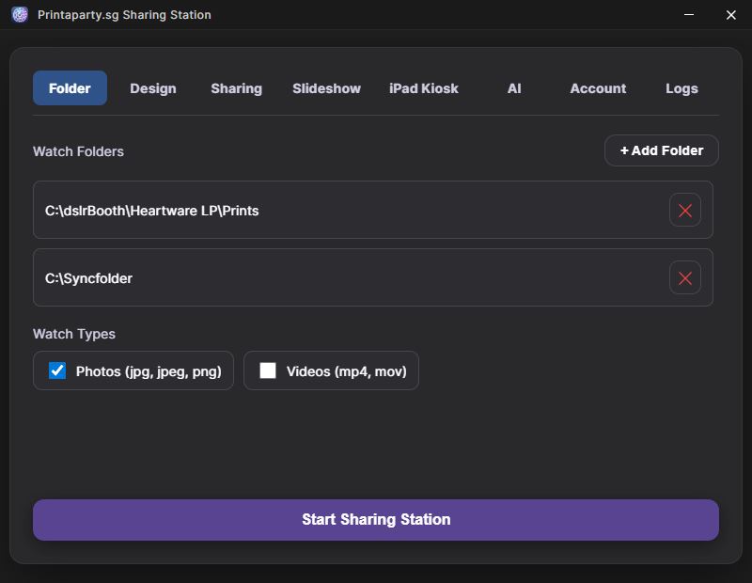
Task: Click the Printaparty.sg app logo icon
Action: (x=20, y=15)
